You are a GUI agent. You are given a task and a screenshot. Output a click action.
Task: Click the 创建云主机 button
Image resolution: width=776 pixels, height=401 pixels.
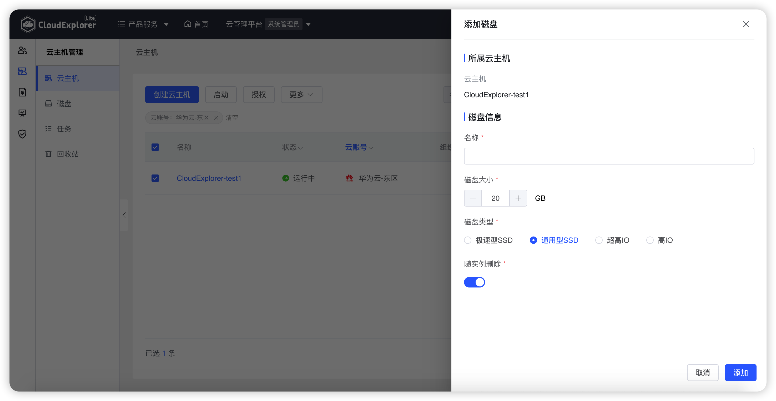coord(172,94)
